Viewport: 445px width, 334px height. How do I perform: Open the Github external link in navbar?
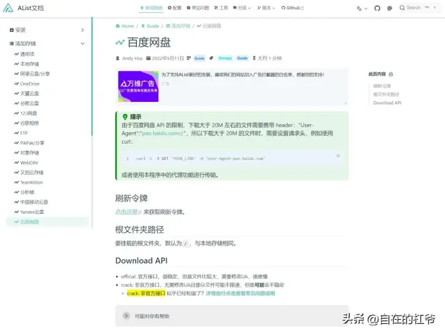tap(293, 8)
